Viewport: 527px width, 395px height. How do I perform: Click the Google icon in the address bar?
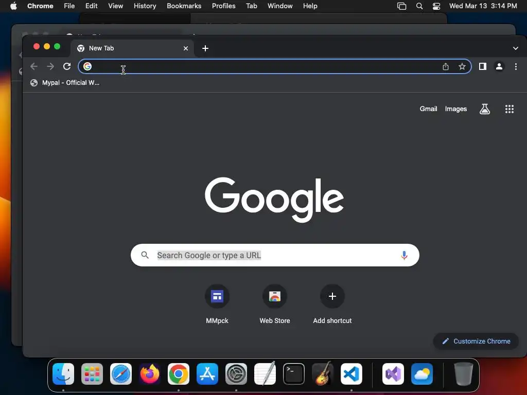tap(87, 66)
